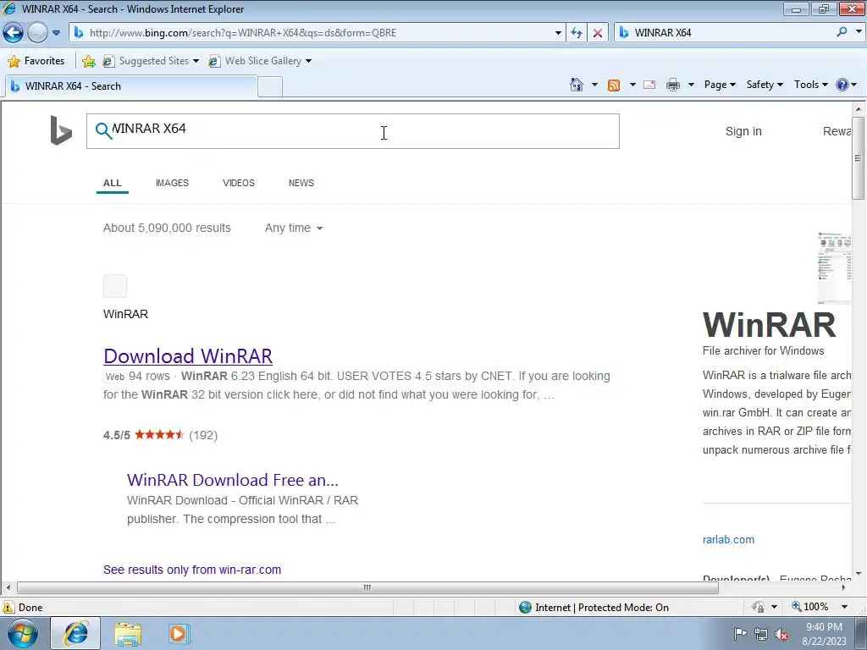Click See results only from win-rar.com
This screenshot has height=650, width=867.
192,570
